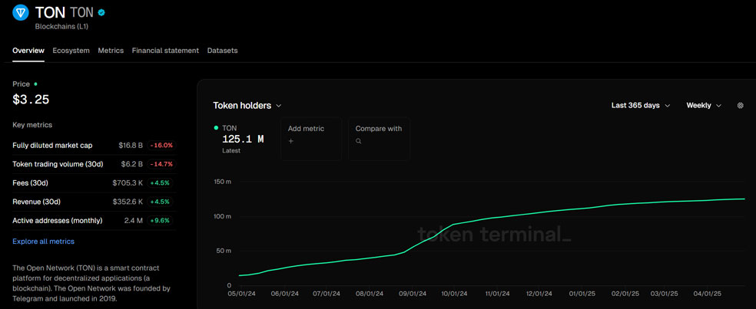The height and width of the screenshot is (309, 756).
Task: Click the Active addresses (monthly) label
Action: click(x=58, y=220)
